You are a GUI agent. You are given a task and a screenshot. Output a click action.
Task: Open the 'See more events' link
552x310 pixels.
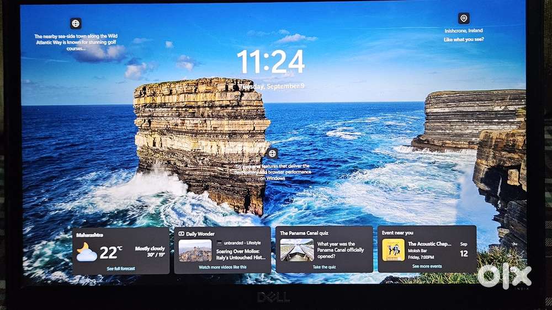pyautogui.click(x=427, y=267)
